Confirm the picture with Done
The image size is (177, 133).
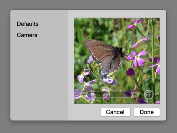pos(147,112)
